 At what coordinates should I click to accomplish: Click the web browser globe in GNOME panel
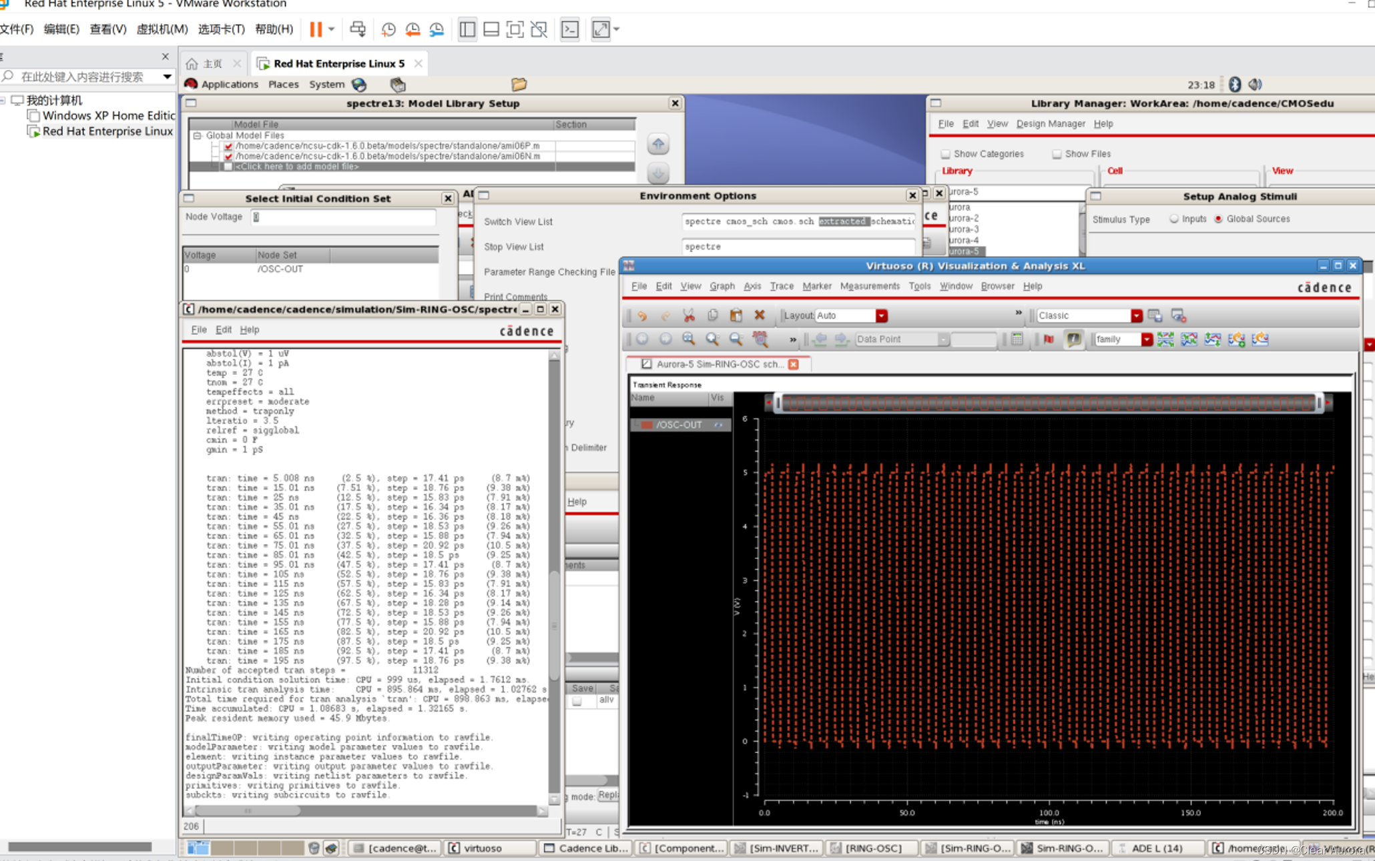(x=359, y=84)
